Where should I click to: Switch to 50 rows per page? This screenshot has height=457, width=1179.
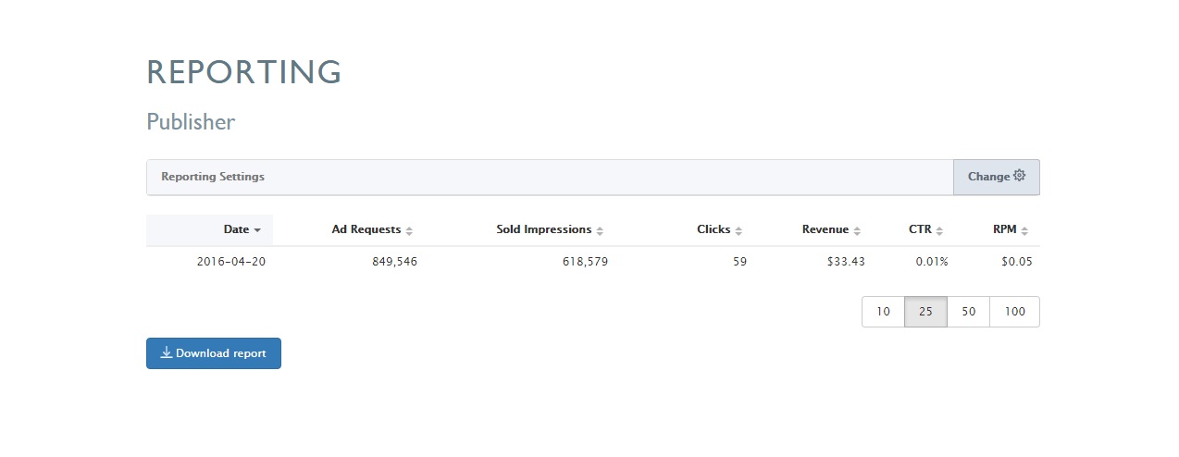(968, 312)
